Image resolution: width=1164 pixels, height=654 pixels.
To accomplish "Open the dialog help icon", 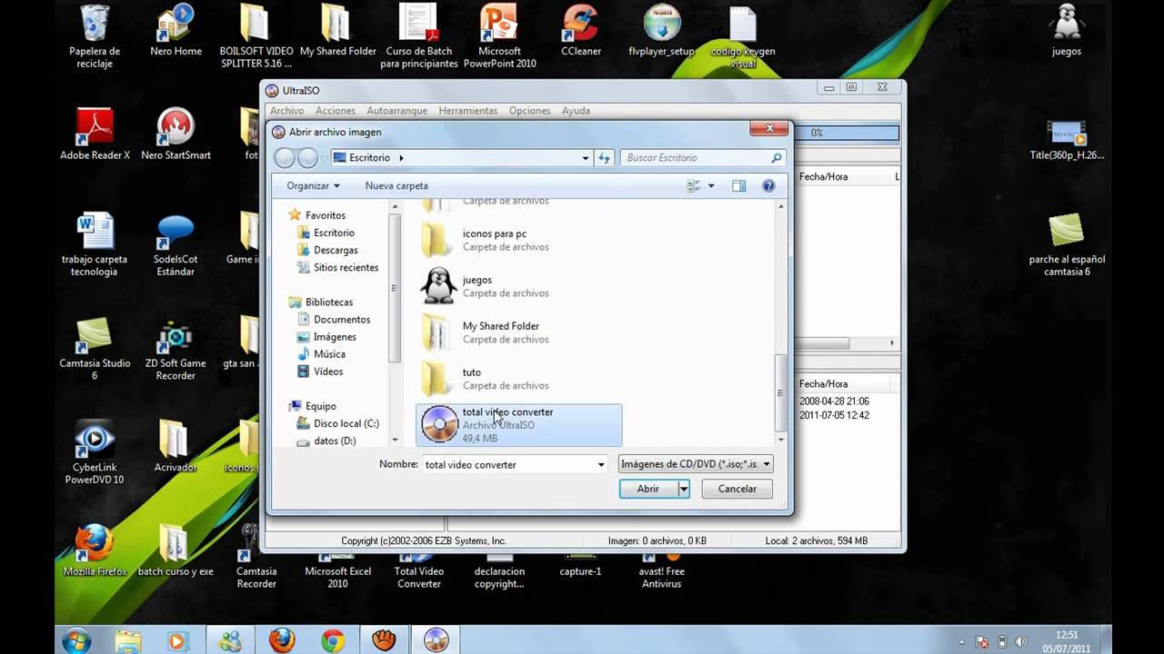I will (768, 185).
